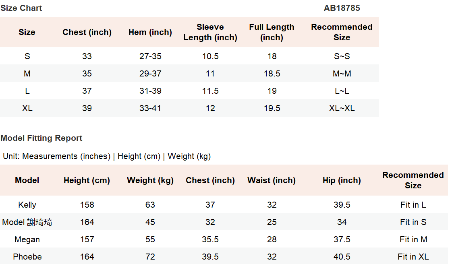
Task: Select the Hem (inch) column header
Action: click(x=150, y=32)
